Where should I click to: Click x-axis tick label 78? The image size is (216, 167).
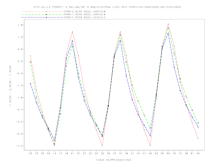[x=186, y=153]
